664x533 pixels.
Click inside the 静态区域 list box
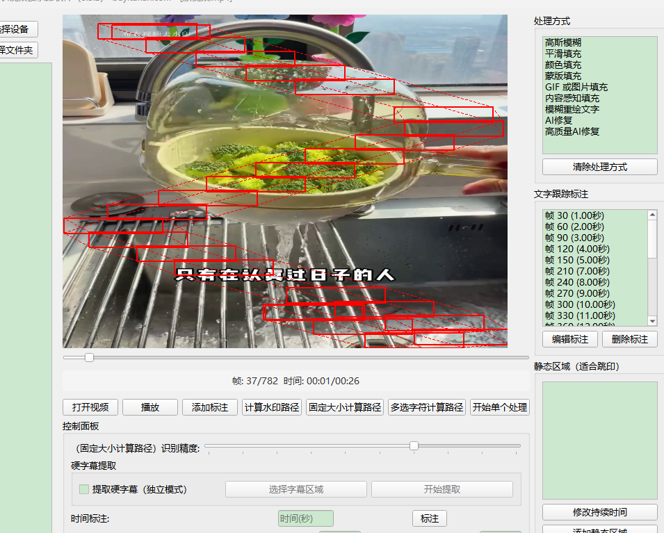pos(599,441)
